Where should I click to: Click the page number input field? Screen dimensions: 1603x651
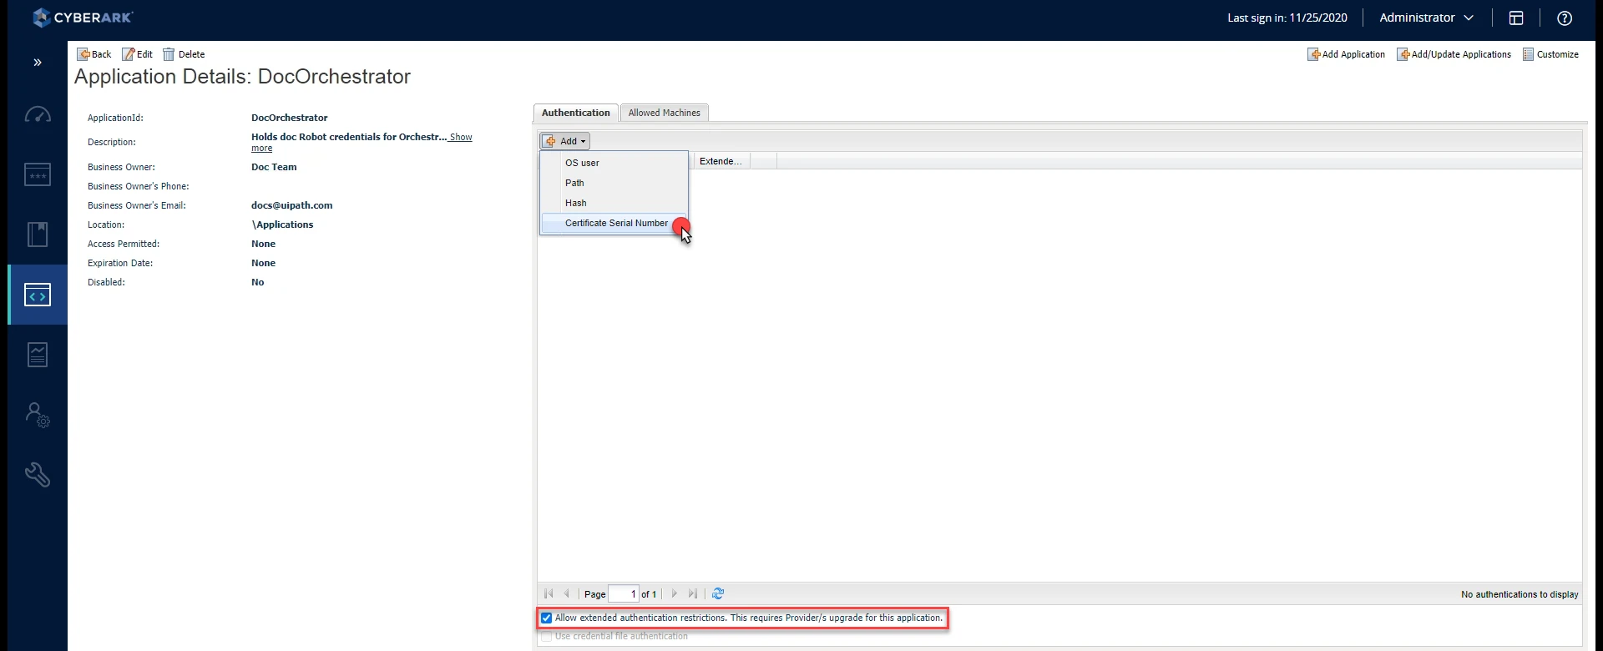(624, 594)
